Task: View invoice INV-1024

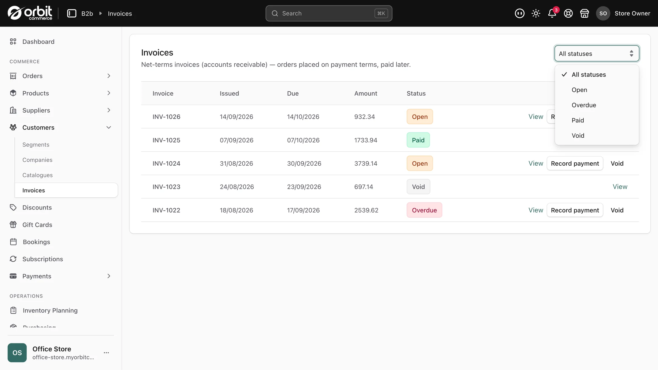Action: pos(536,164)
